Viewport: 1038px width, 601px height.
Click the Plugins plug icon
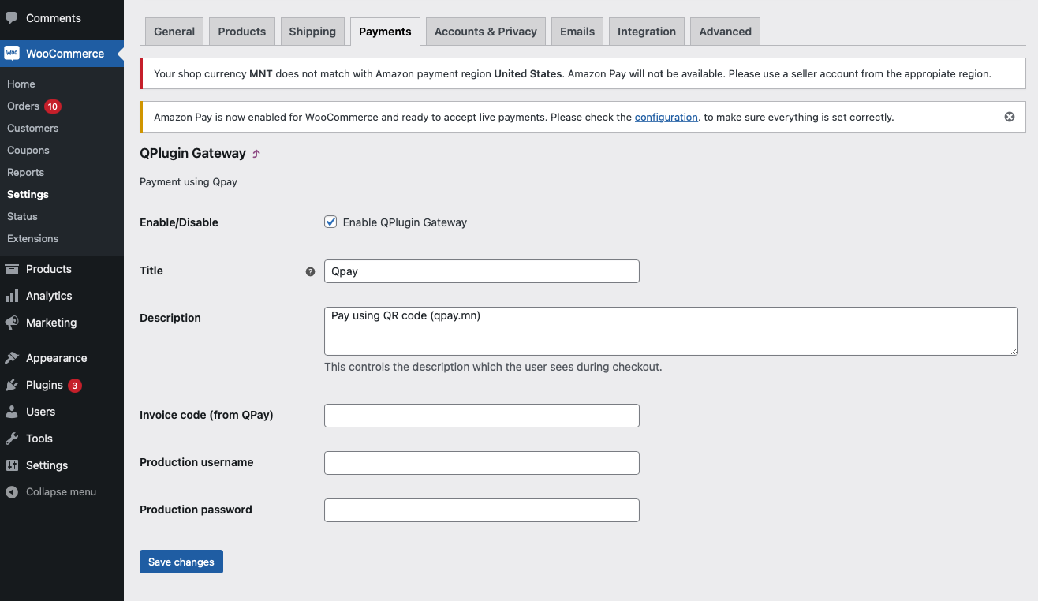(12, 385)
